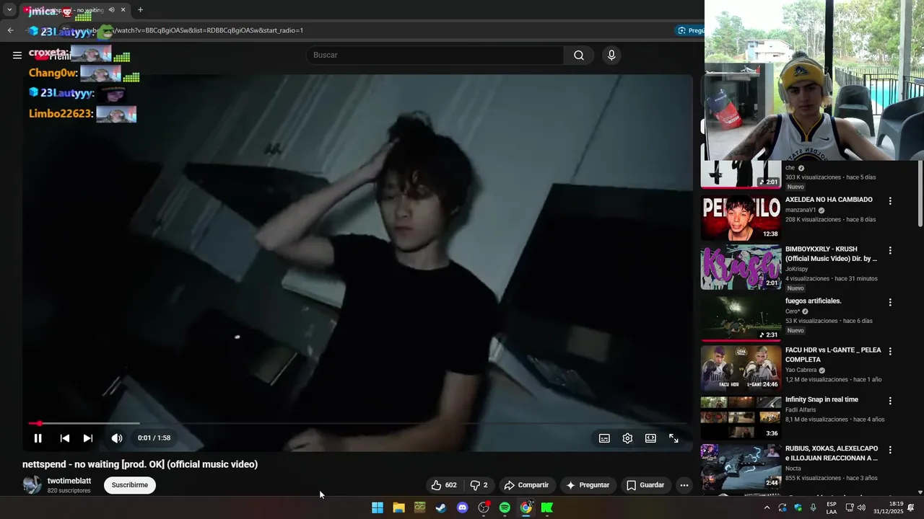Open twotimeblatt channel avatar
This screenshot has height=519, width=924.
32,484
